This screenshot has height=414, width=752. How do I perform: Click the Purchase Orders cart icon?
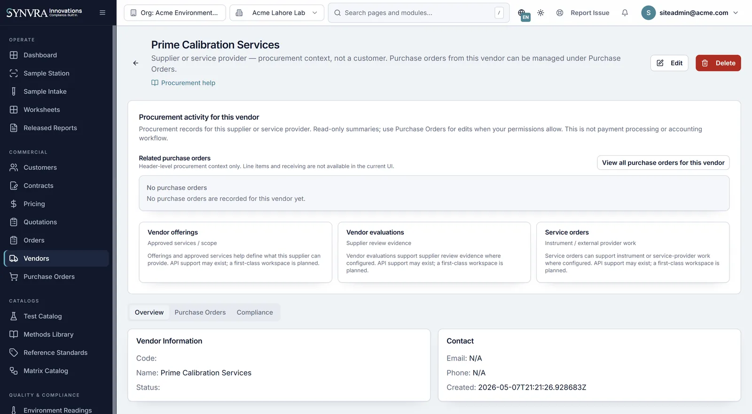click(x=14, y=277)
